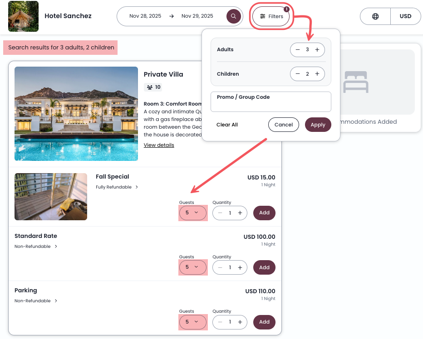The width and height of the screenshot is (423, 339).
Task: Add the Parking rate to booking
Action: coord(264,322)
